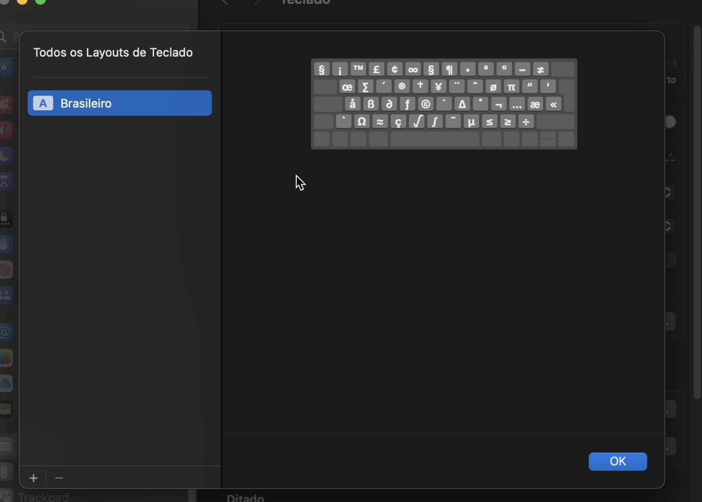Click the blank space bar key in preview
Screen dimensions: 702x502
[x=435, y=139]
